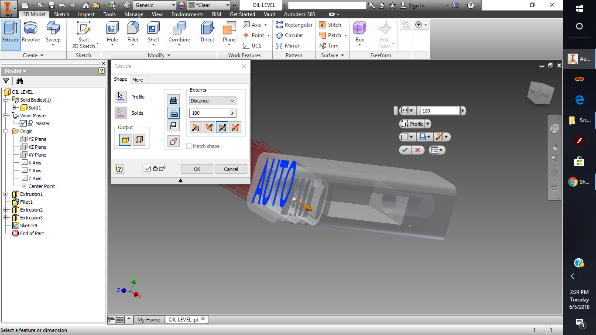The height and width of the screenshot is (335, 596).
Task: Set Symmetric extrude direction
Action: click(x=222, y=127)
